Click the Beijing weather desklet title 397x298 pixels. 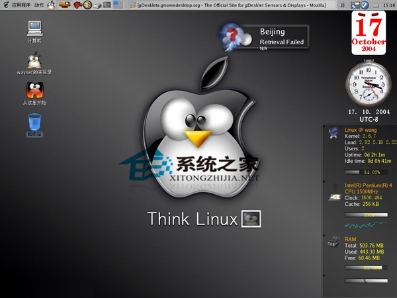273,32
